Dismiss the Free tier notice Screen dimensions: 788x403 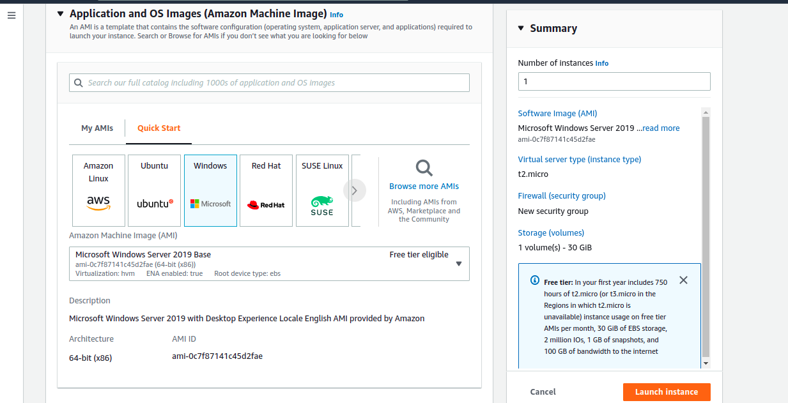click(683, 280)
